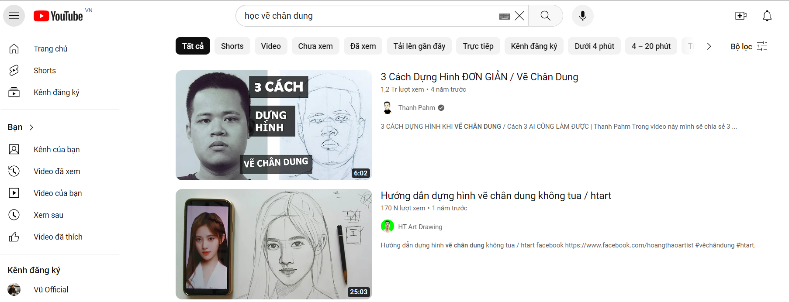The height and width of the screenshot is (302, 789).
Task: Clear the search query with X
Action: pyautogui.click(x=519, y=16)
